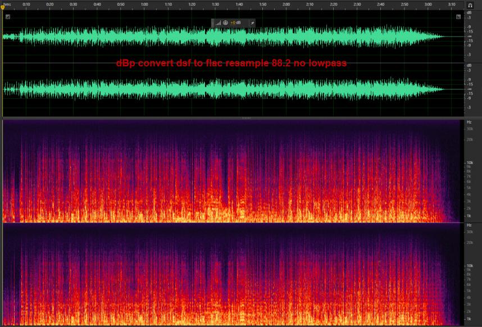Click the HUD drag grip handle
The width and height of the screenshot is (482, 327).
coord(213,22)
